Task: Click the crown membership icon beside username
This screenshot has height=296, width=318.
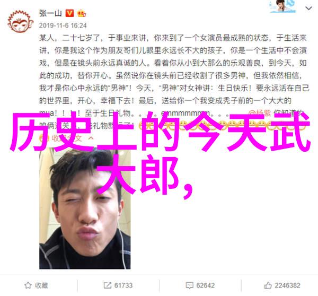Action: (x=81, y=13)
